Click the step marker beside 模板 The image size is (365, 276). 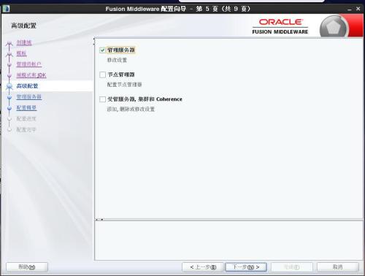[9, 54]
